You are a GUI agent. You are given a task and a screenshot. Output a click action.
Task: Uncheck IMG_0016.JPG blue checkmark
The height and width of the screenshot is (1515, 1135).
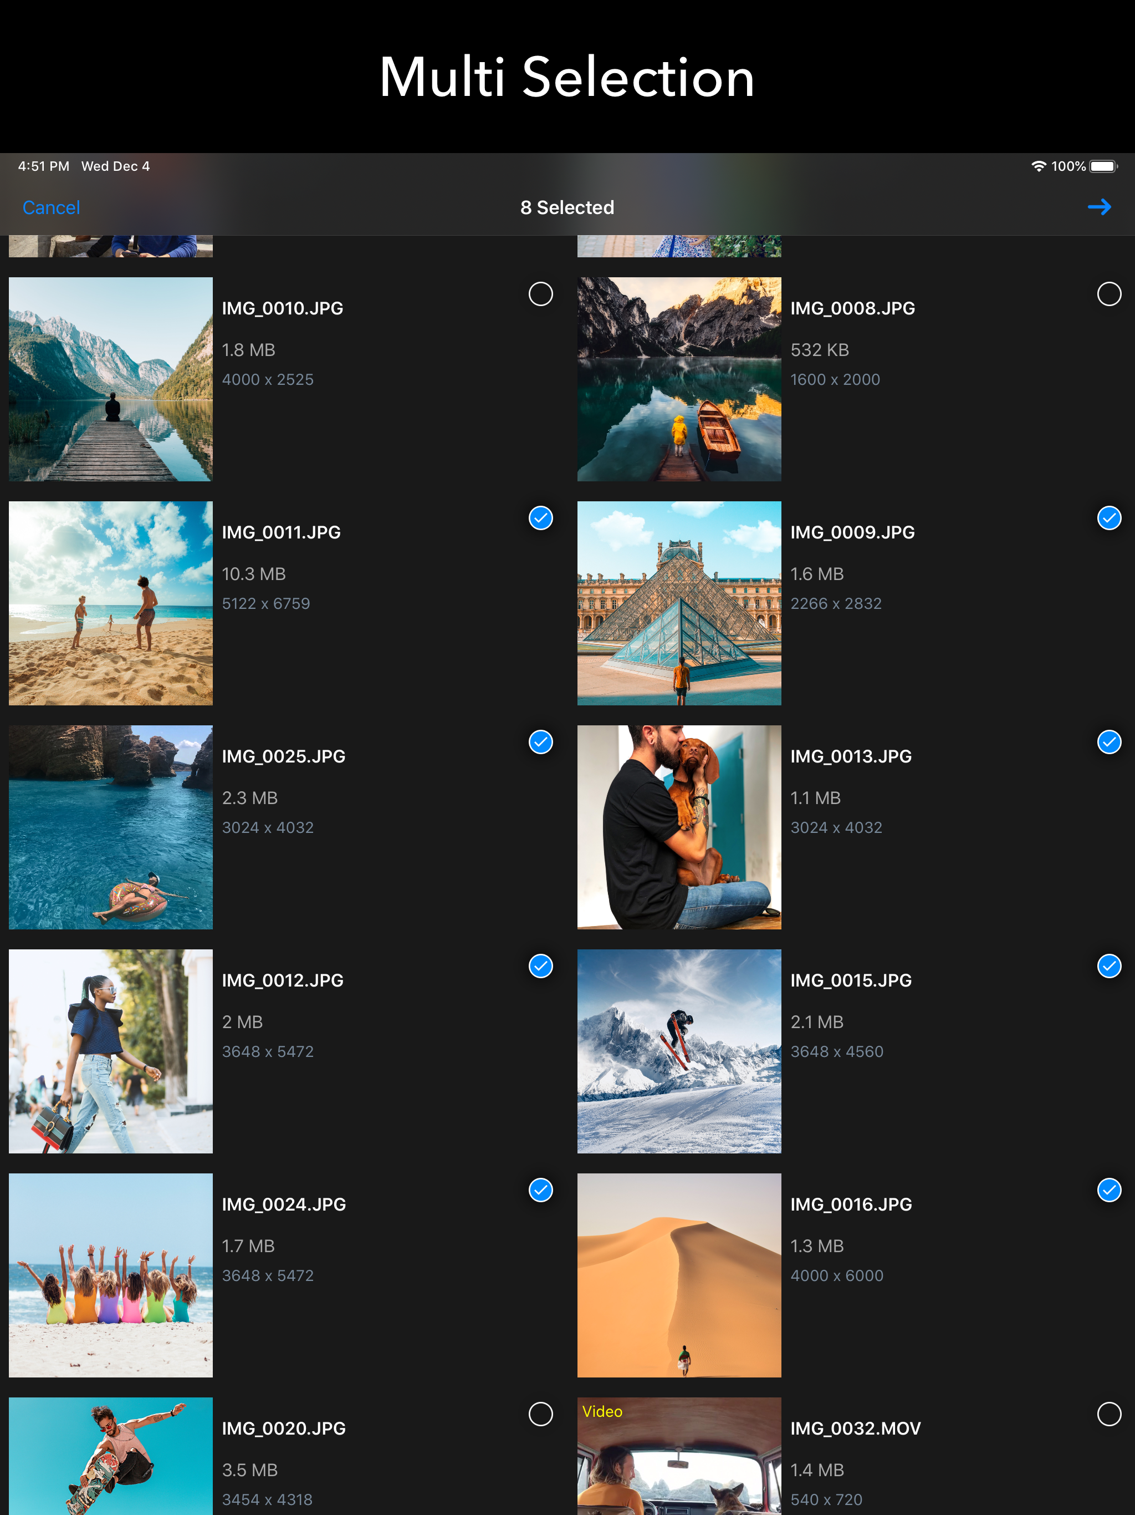1108,1189
